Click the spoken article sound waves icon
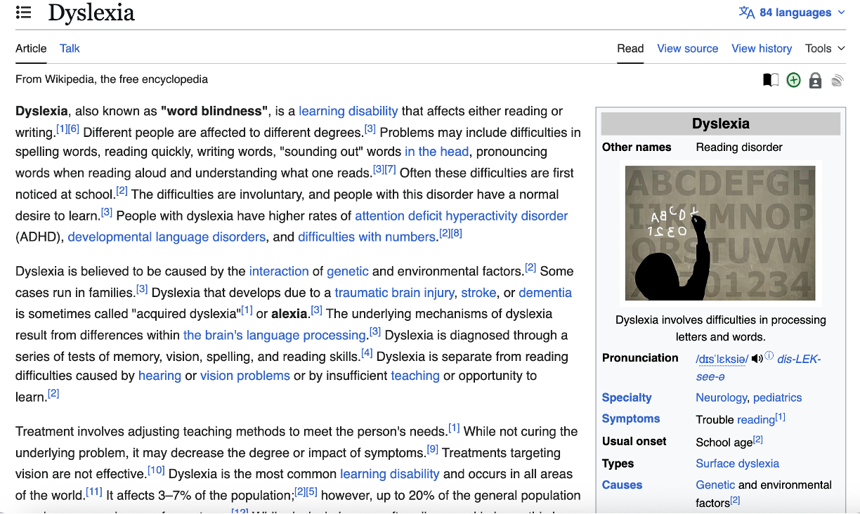The image size is (860, 514). [837, 81]
